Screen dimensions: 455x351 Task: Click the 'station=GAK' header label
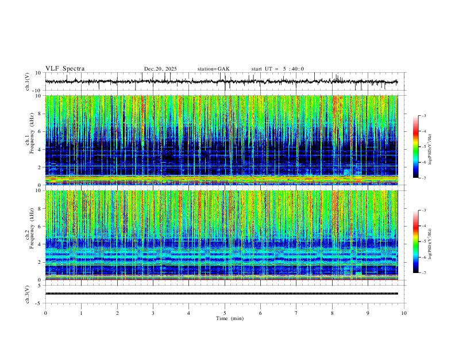click(213, 69)
